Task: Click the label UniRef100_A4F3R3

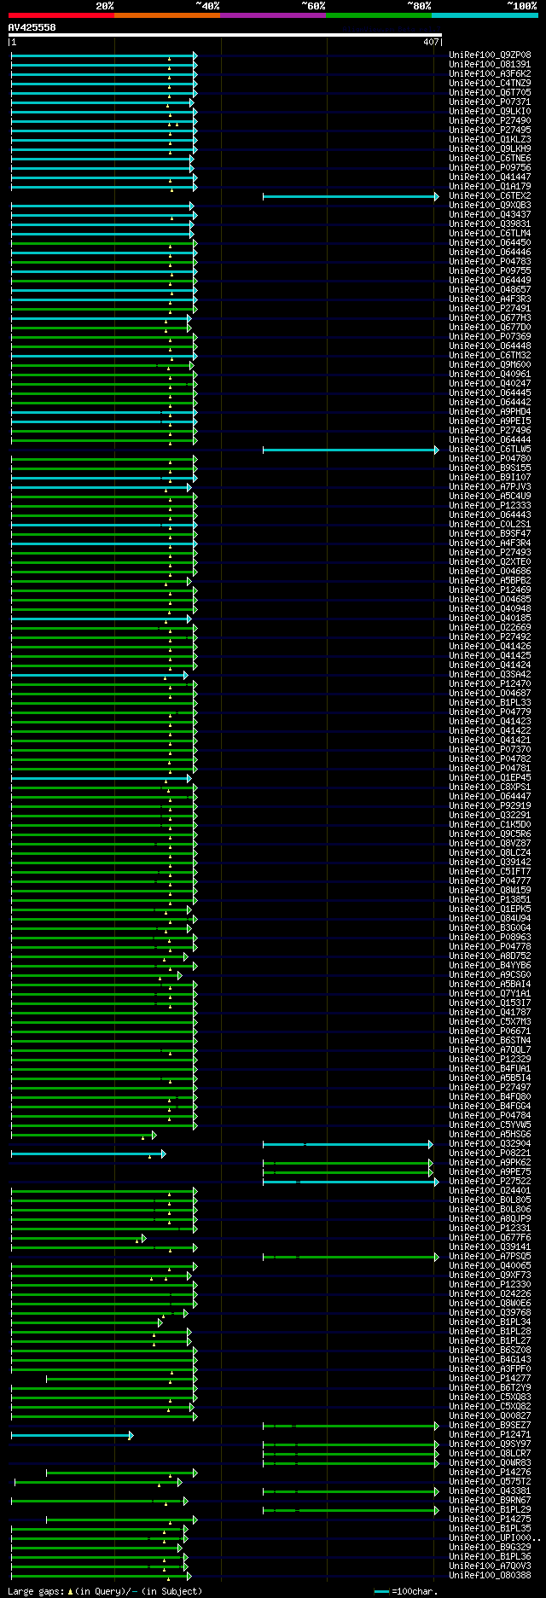Action: click(490, 299)
